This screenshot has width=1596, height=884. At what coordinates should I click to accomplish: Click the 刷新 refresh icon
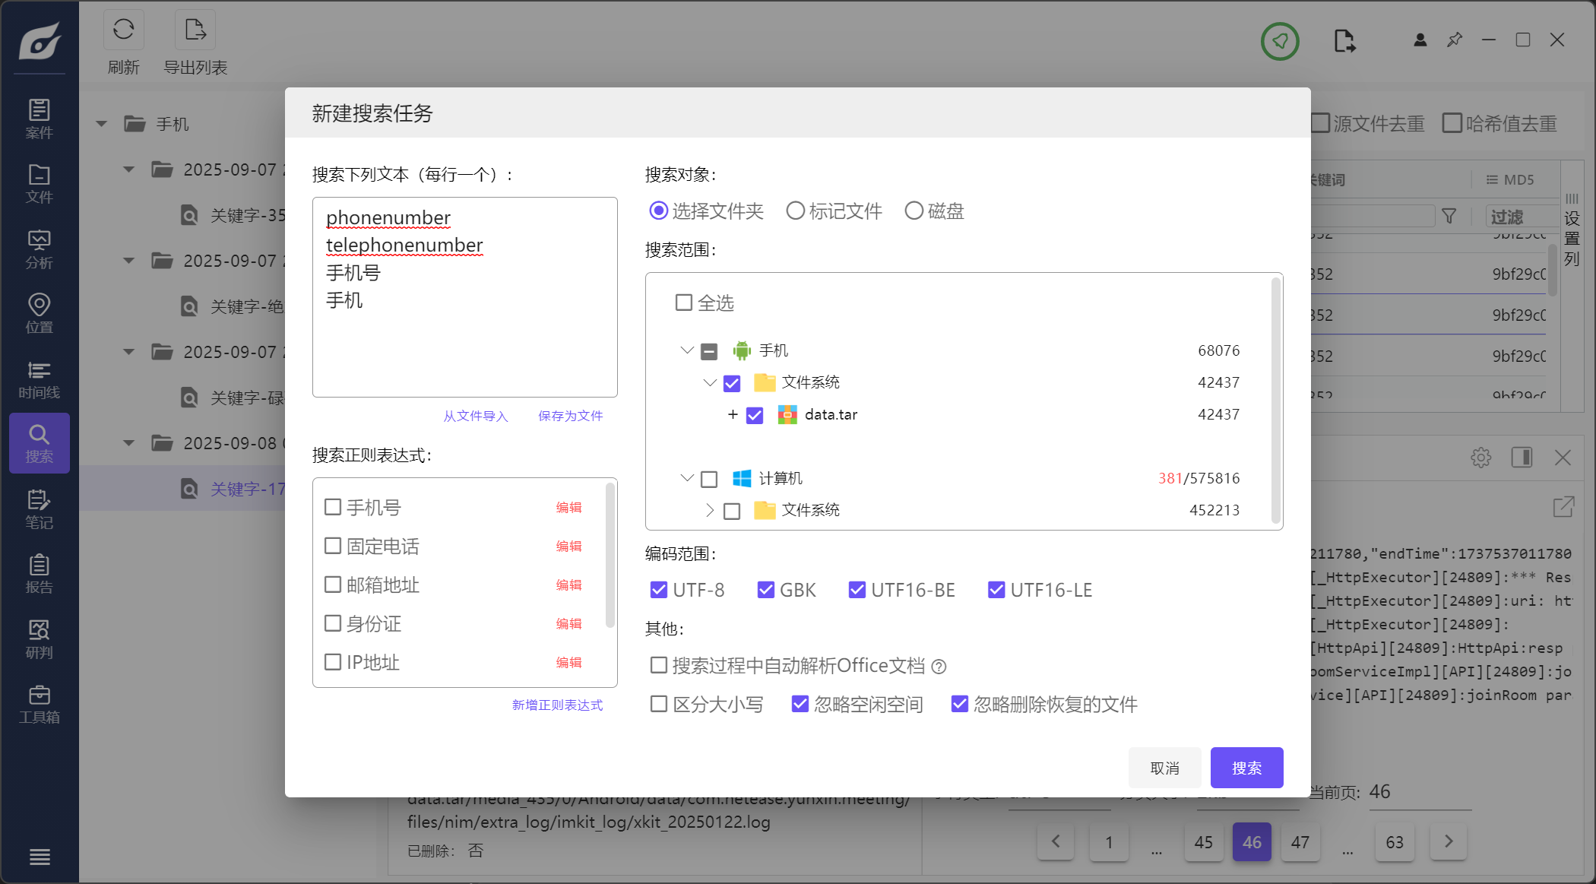pyautogui.click(x=123, y=30)
